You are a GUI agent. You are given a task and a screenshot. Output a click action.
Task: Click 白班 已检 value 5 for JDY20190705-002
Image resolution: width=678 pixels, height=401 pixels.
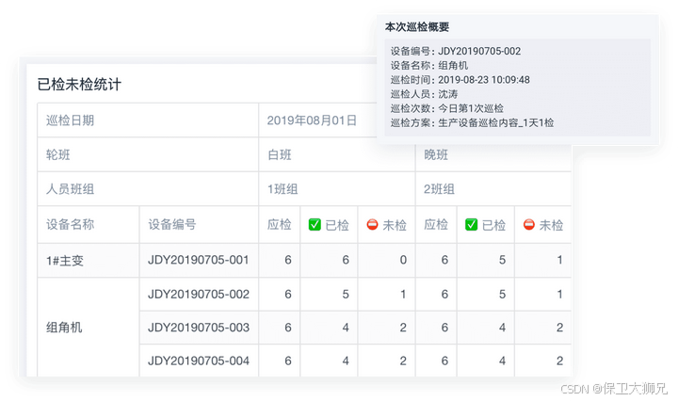pyautogui.click(x=346, y=295)
